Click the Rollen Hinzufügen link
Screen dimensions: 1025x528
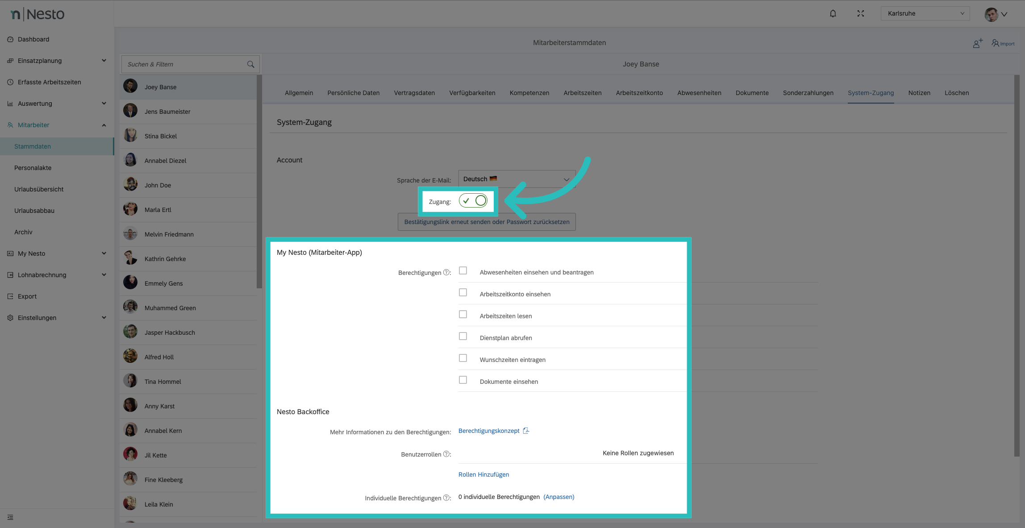click(483, 474)
